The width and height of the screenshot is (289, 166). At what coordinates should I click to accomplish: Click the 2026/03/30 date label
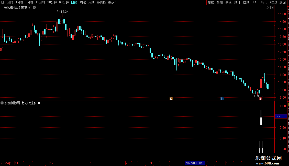195,163
